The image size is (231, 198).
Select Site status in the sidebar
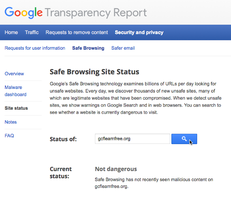(16, 108)
